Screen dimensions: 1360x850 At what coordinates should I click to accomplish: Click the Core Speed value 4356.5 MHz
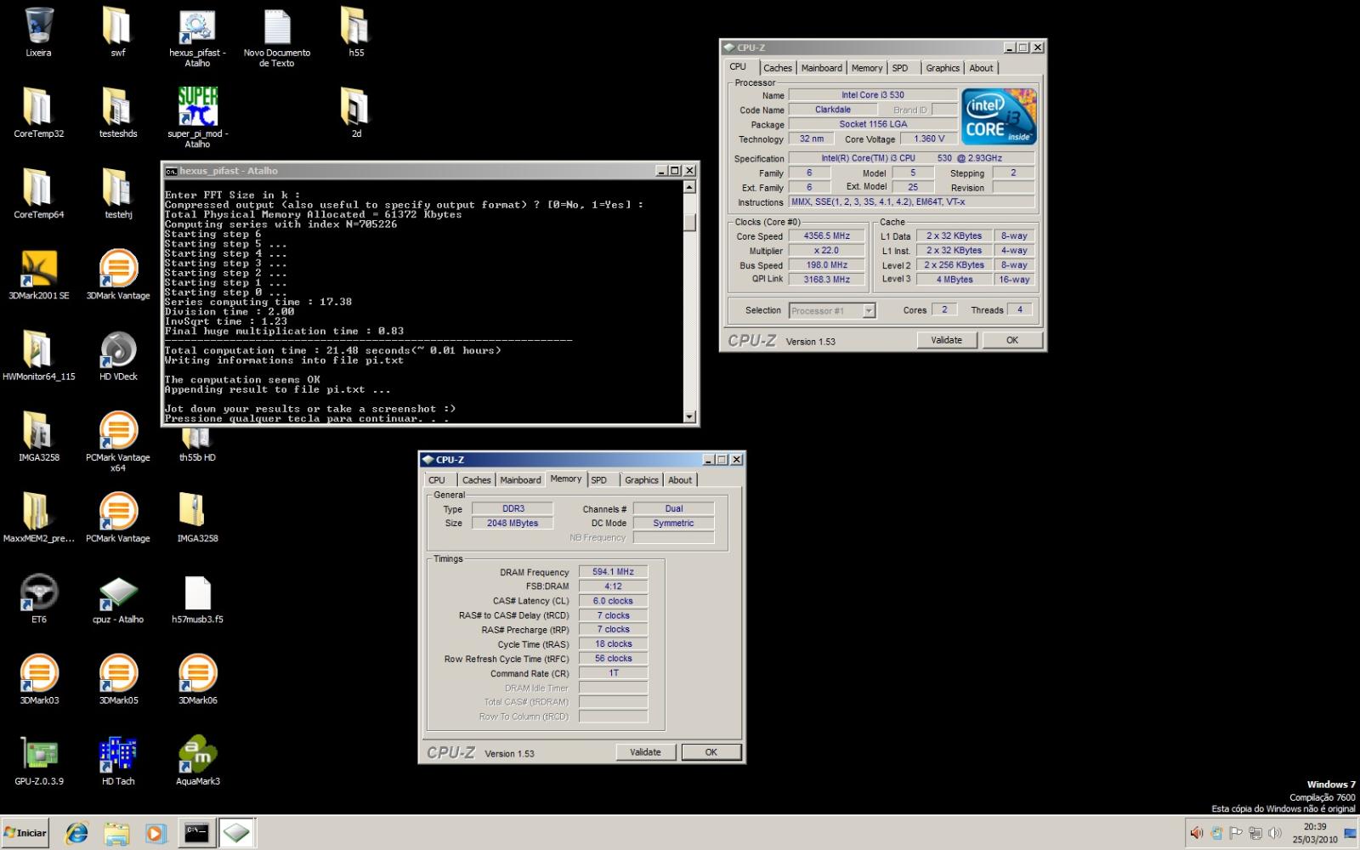tap(826, 236)
